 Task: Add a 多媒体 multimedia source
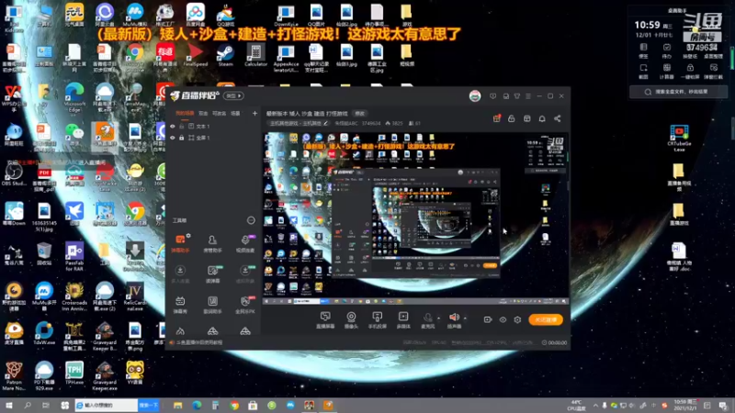(x=403, y=320)
